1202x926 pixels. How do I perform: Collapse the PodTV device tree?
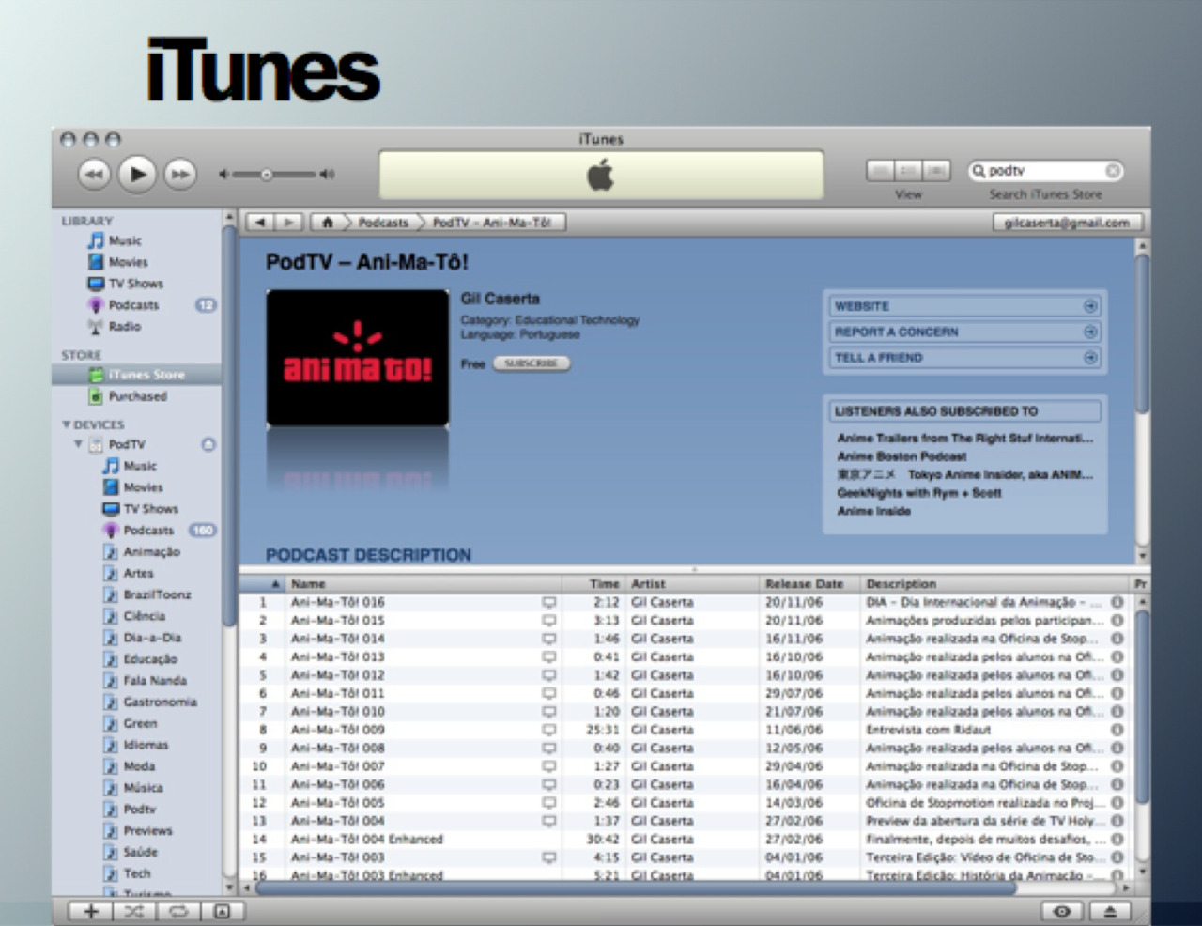click(79, 444)
